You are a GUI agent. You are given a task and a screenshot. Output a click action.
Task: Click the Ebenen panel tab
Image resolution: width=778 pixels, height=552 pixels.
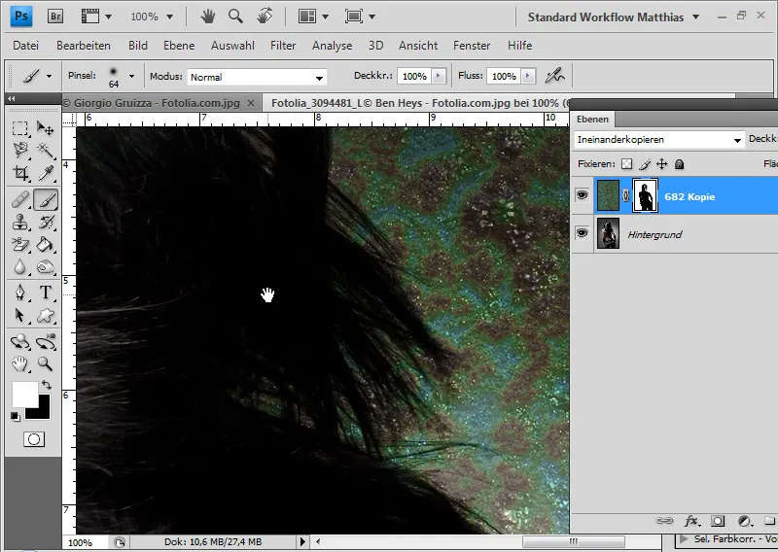[x=592, y=119]
